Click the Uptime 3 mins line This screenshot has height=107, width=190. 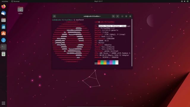[102, 32]
